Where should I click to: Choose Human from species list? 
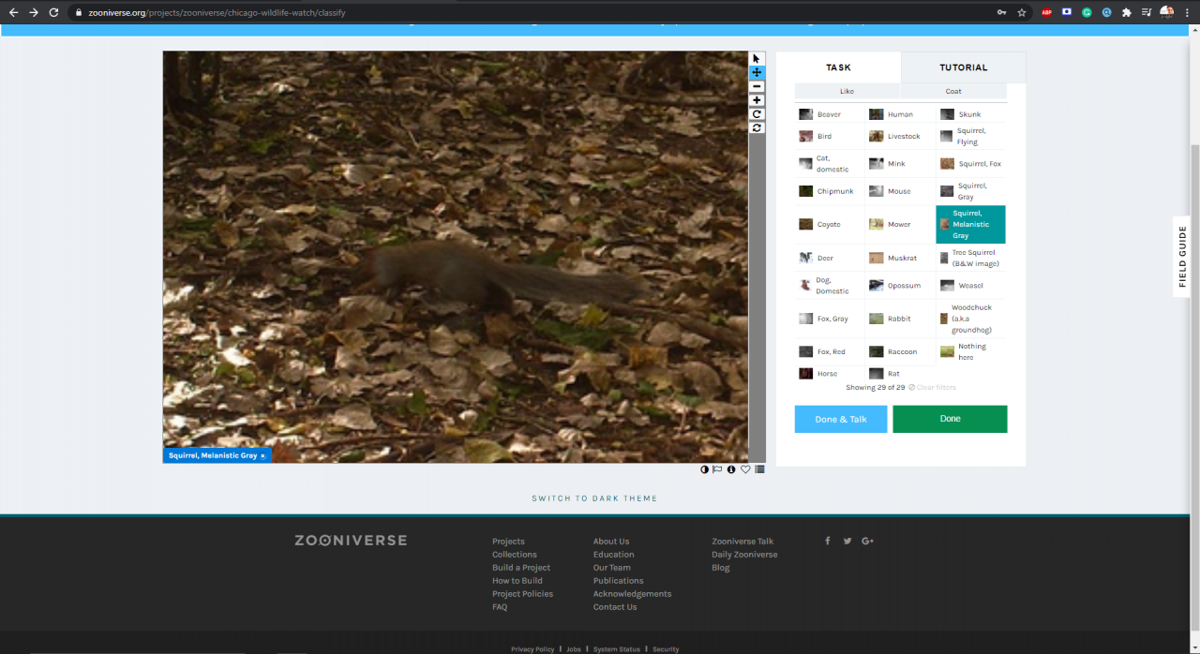click(x=900, y=114)
